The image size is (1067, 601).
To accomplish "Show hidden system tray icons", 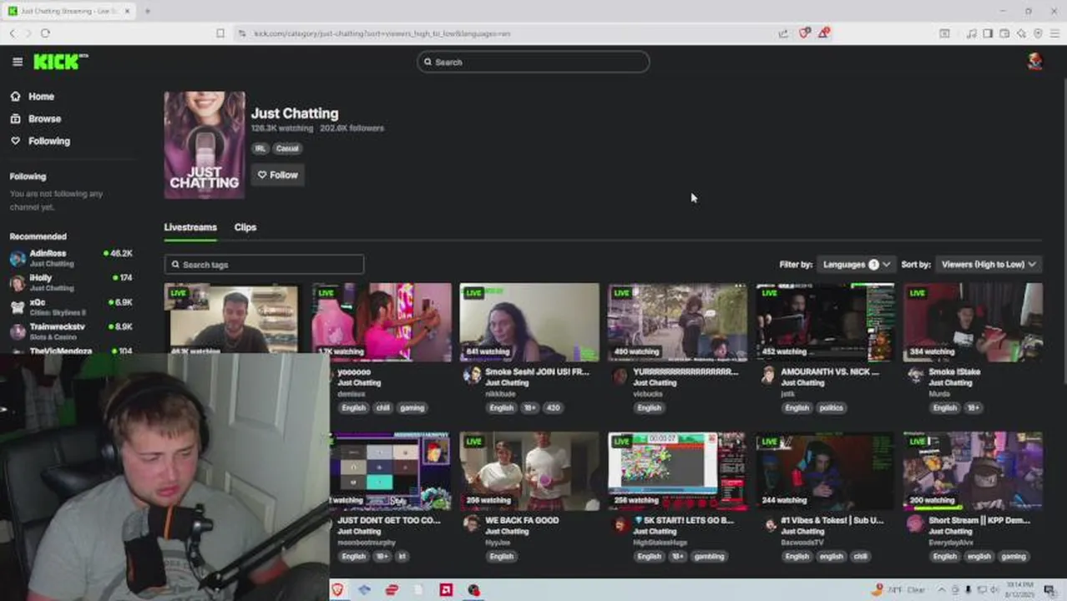I will [942, 590].
